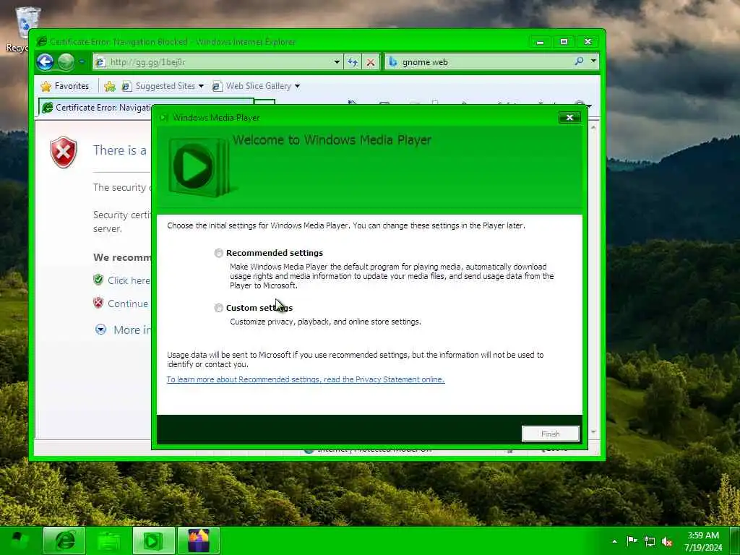The height and width of the screenshot is (555, 740).
Task: Click the Add to Favorites Bar star icon
Action: (110, 86)
